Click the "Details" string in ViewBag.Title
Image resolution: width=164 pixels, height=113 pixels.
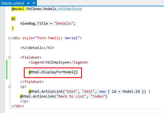point(64,23)
